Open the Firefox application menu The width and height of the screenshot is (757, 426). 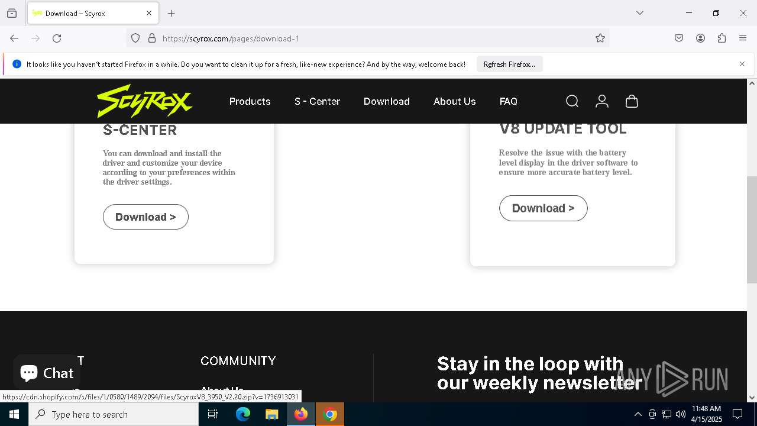click(743, 38)
